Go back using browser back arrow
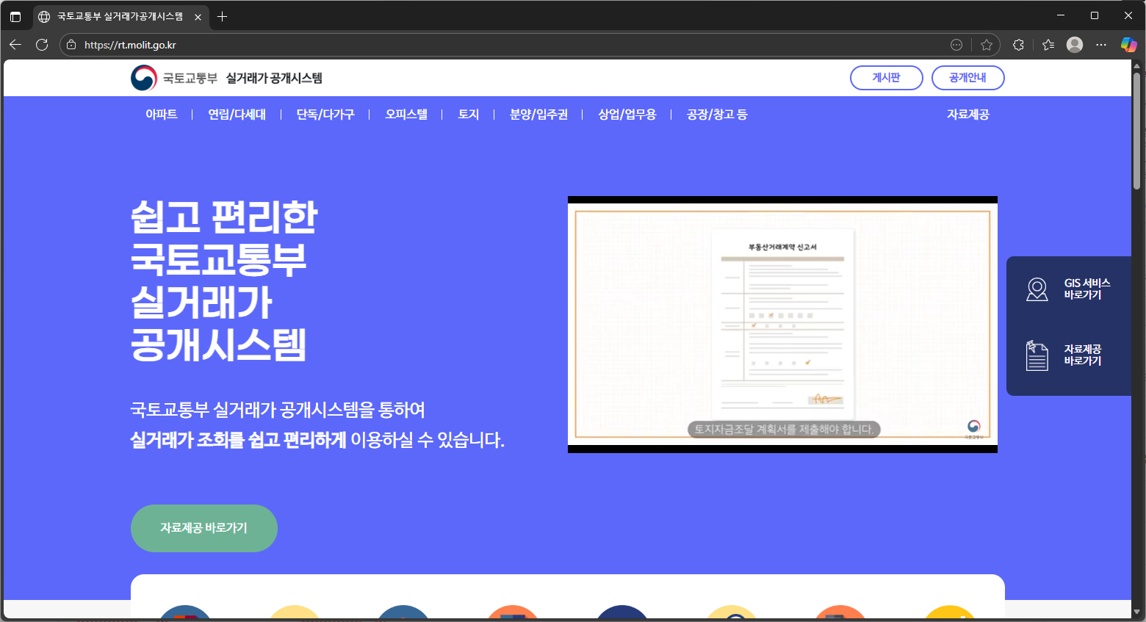1146x622 pixels. [x=15, y=45]
